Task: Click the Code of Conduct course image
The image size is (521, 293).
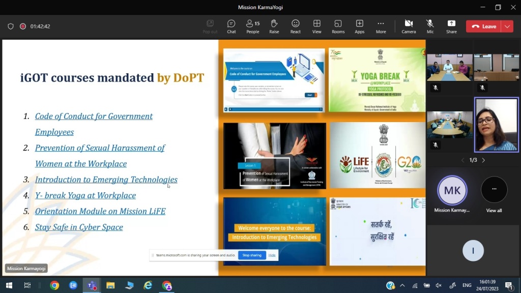Action: pos(274,80)
